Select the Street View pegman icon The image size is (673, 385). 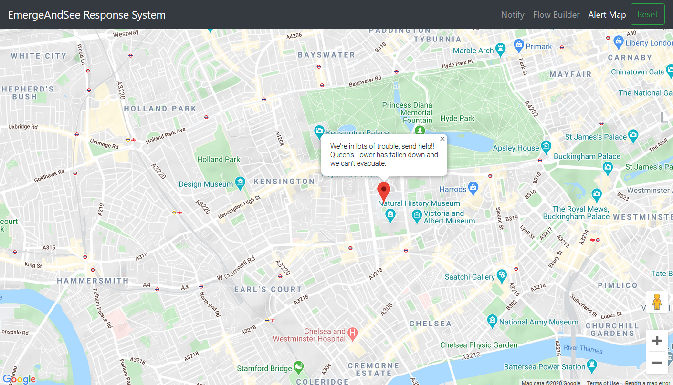click(657, 302)
